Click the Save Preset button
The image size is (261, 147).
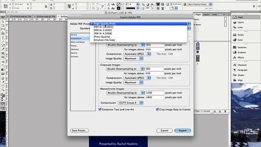pyautogui.click(x=80, y=131)
